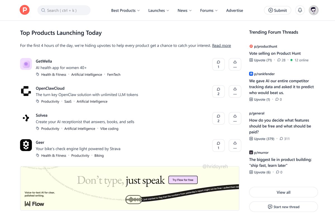
Task: Upvote the Geer product
Action: click(x=235, y=145)
